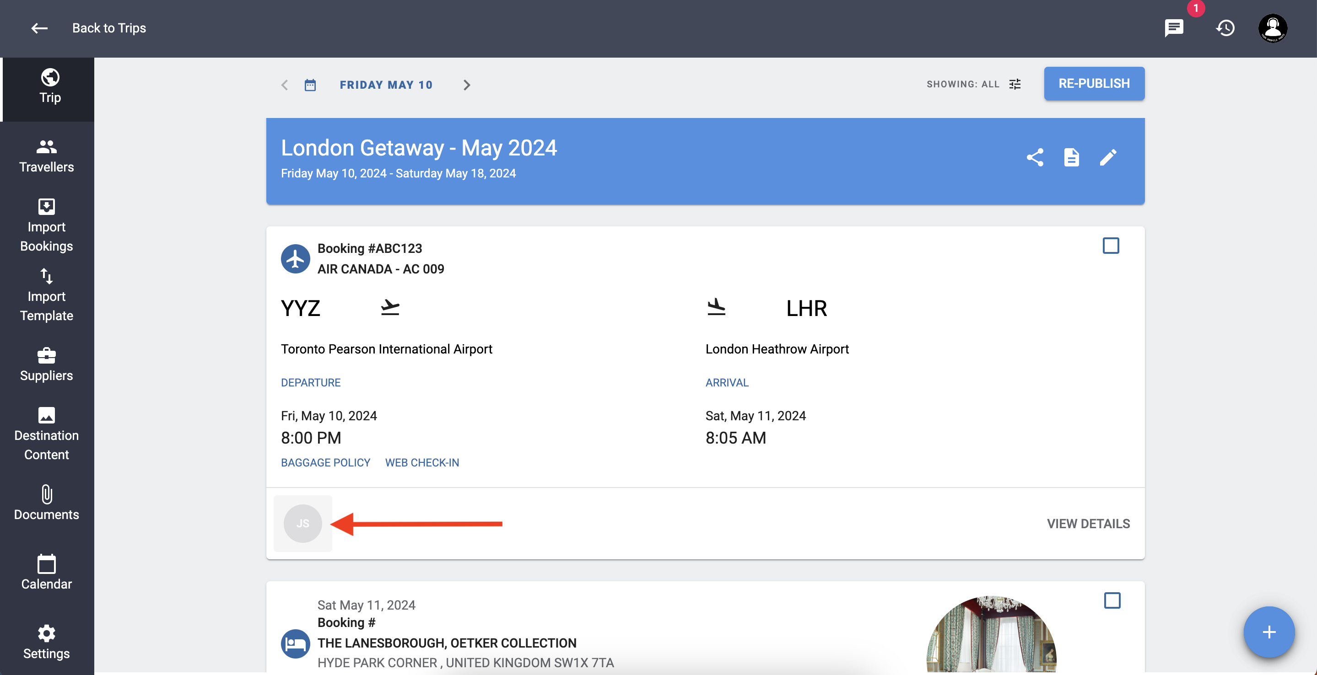Edit trip with the pencil icon
Screen dimensions: 1317x675
pyautogui.click(x=1108, y=157)
